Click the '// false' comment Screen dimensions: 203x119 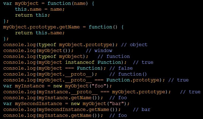click(121, 68)
